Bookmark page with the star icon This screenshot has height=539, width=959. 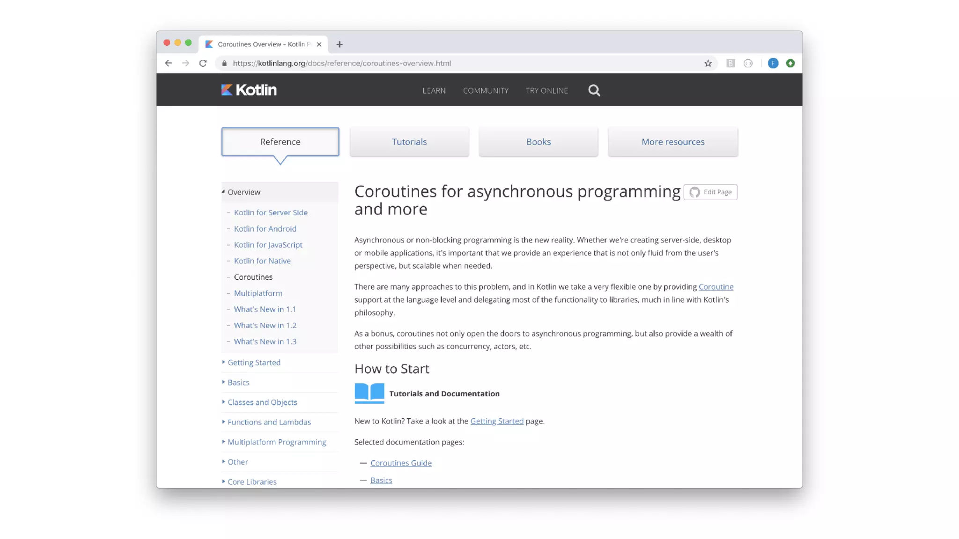point(708,63)
